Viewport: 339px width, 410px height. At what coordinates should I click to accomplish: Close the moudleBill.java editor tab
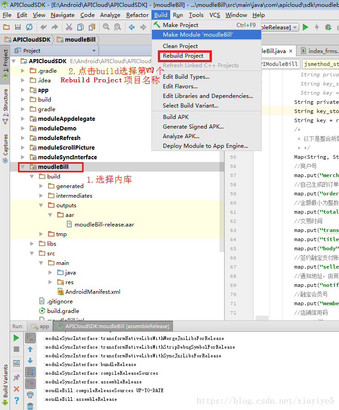(x=291, y=51)
